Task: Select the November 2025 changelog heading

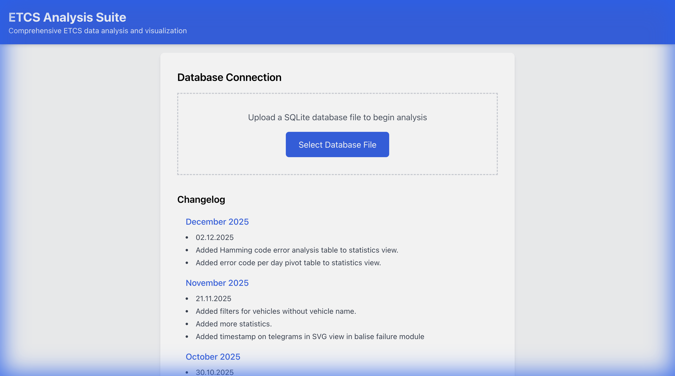Action: 217,283
